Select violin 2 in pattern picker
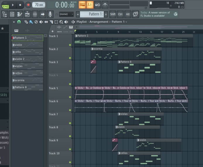 click(x=27, y=59)
